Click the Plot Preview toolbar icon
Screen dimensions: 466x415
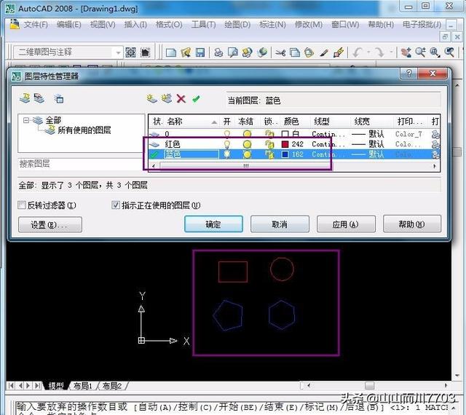coord(233,53)
